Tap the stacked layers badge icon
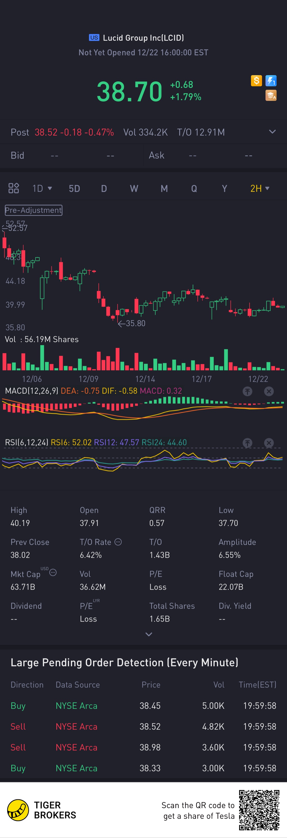Viewport: 287px width, 838px height. coord(271,96)
